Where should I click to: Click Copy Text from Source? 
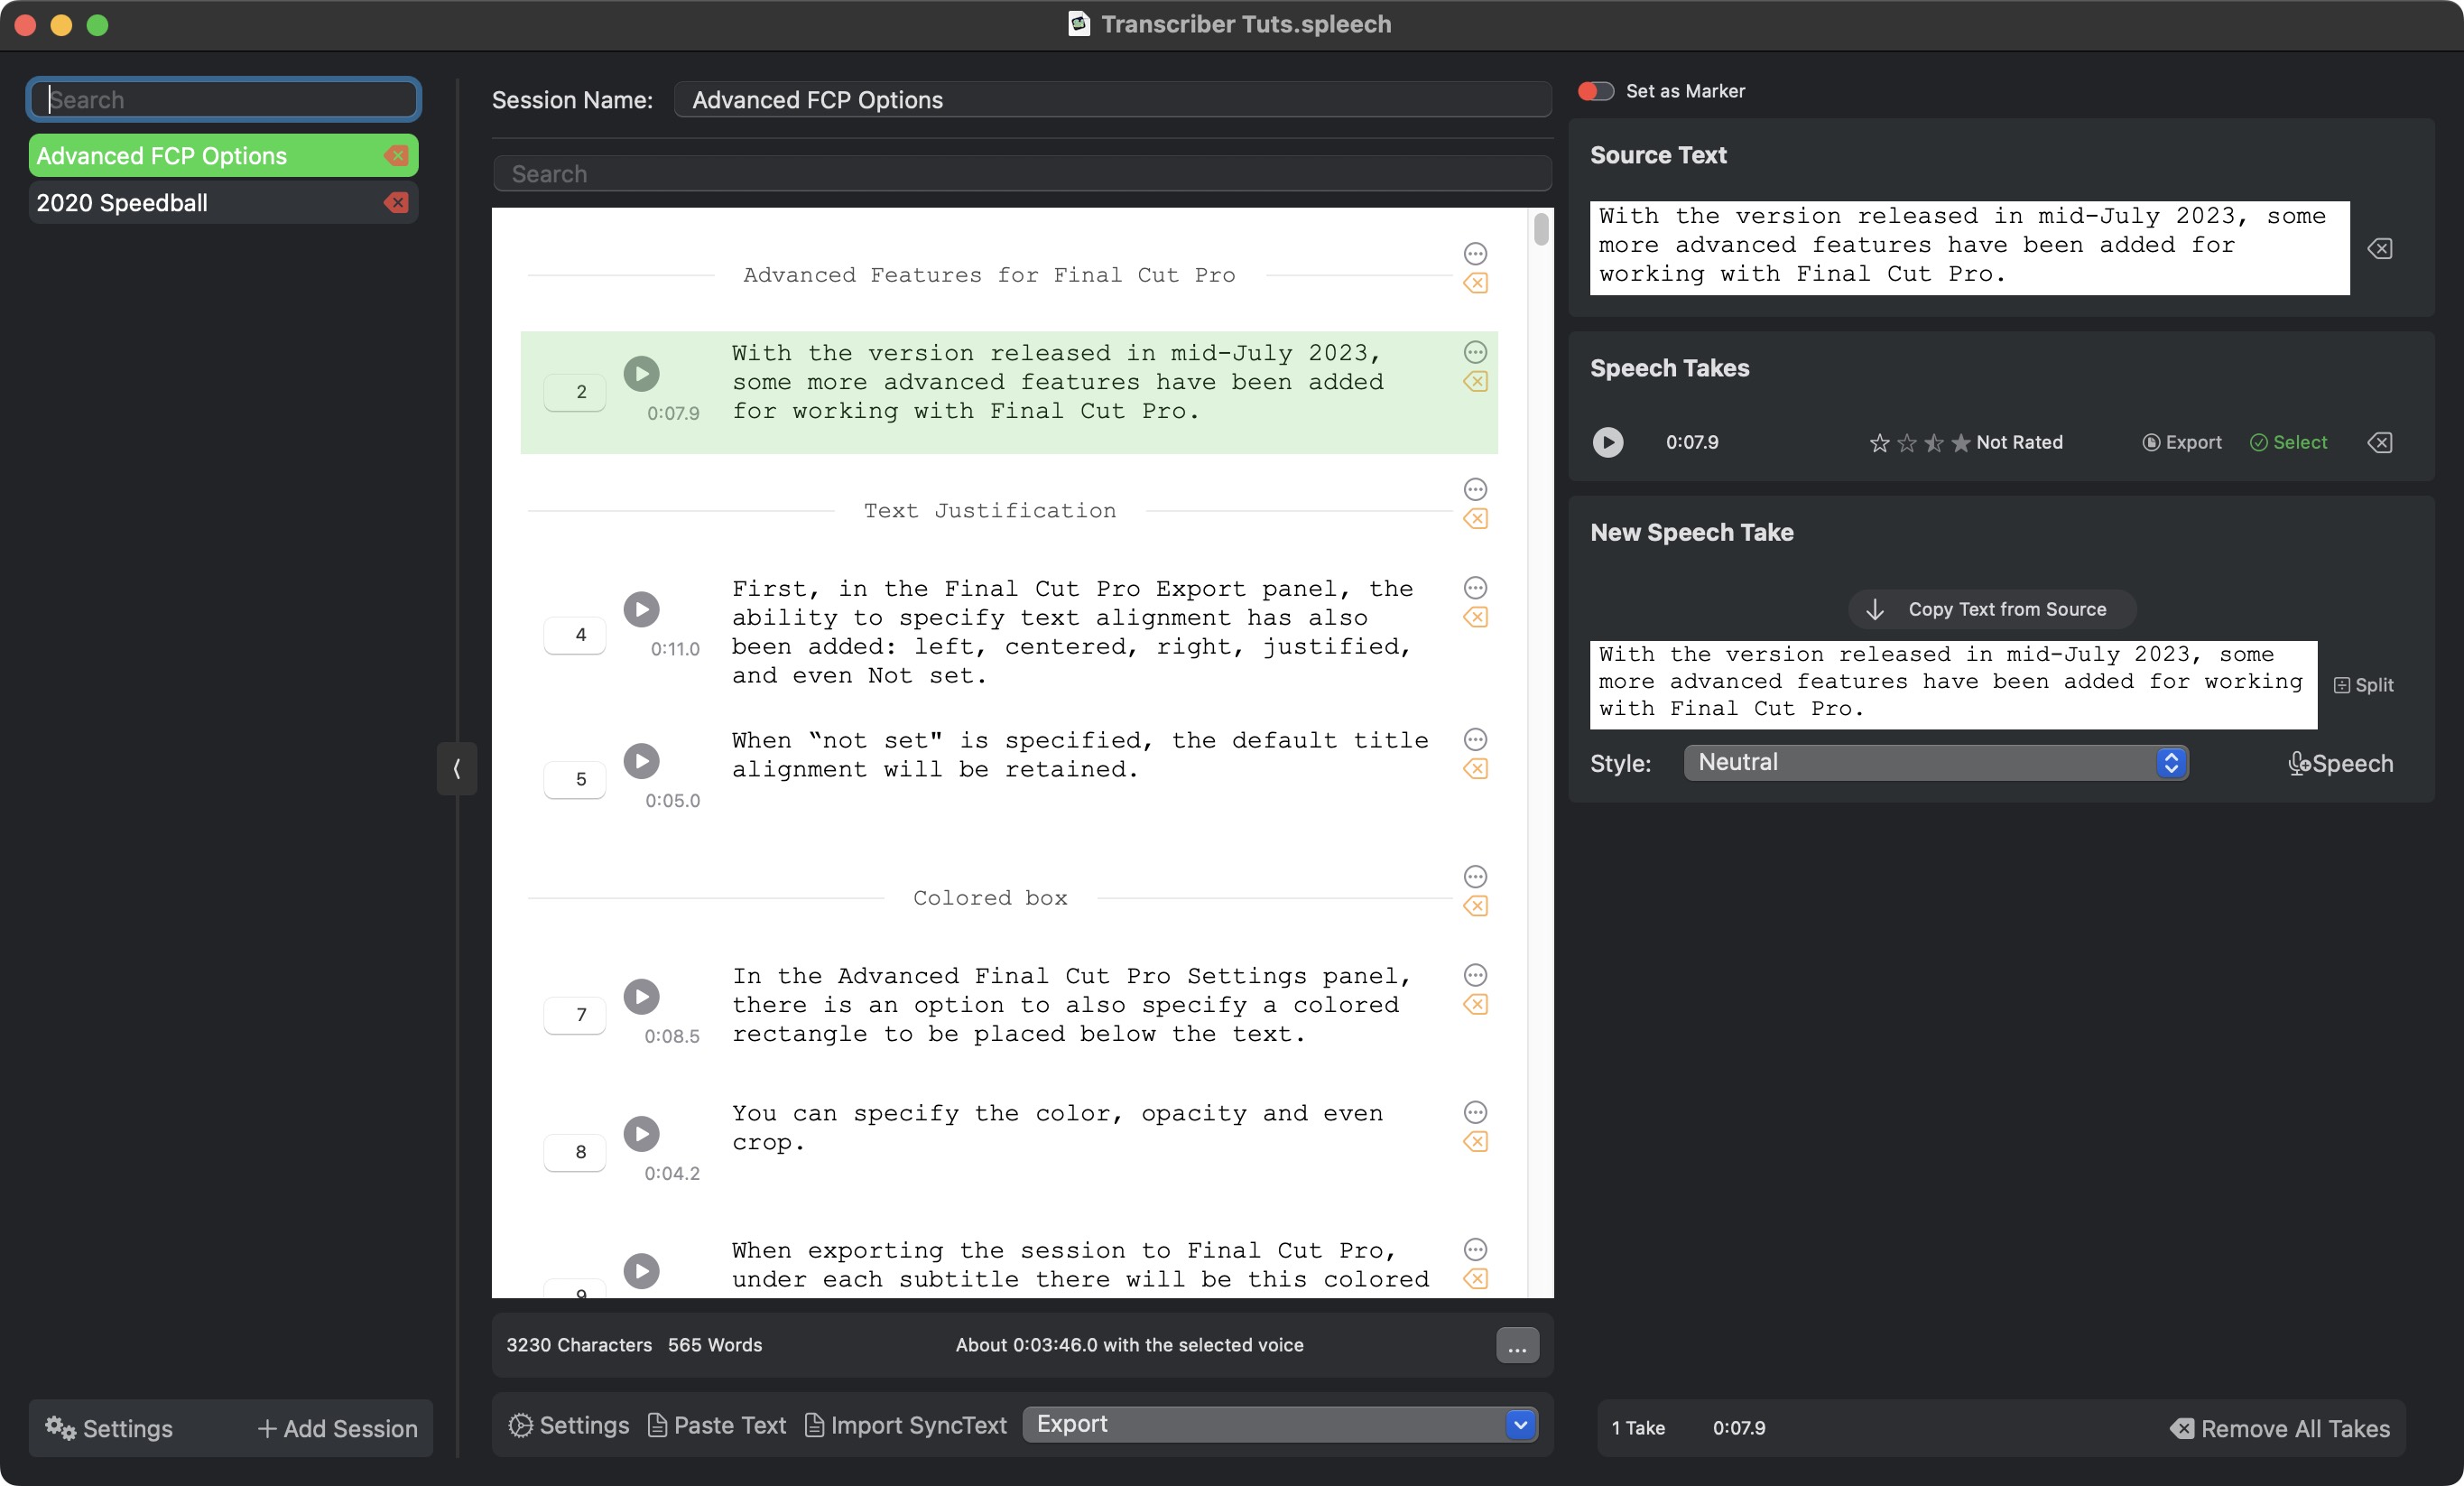point(1991,609)
